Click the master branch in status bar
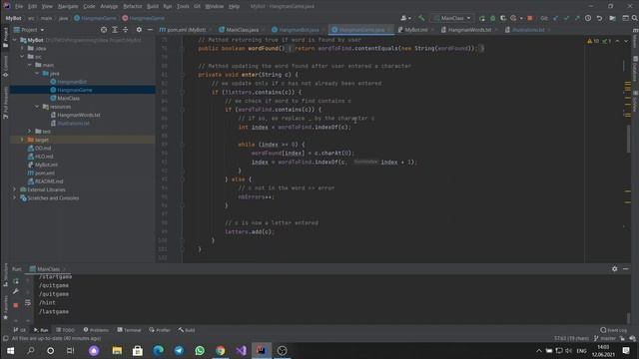The width and height of the screenshot is (639, 359). pyautogui.click(x=605, y=338)
